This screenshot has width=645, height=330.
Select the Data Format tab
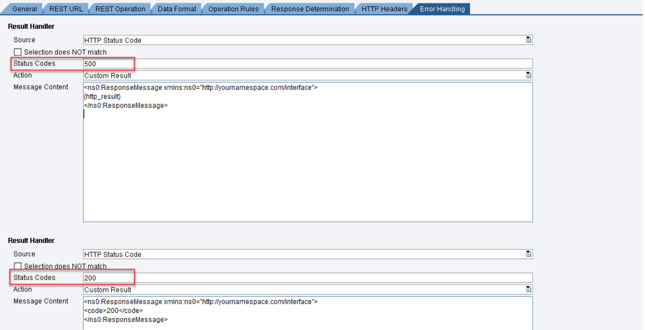tap(177, 9)
